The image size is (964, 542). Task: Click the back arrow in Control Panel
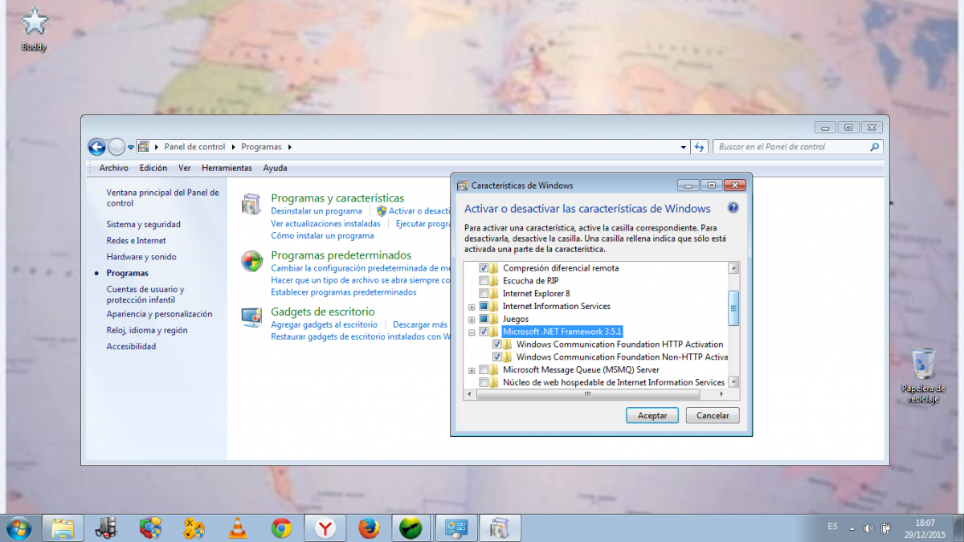pyautogui.click(x=96, y=147)
